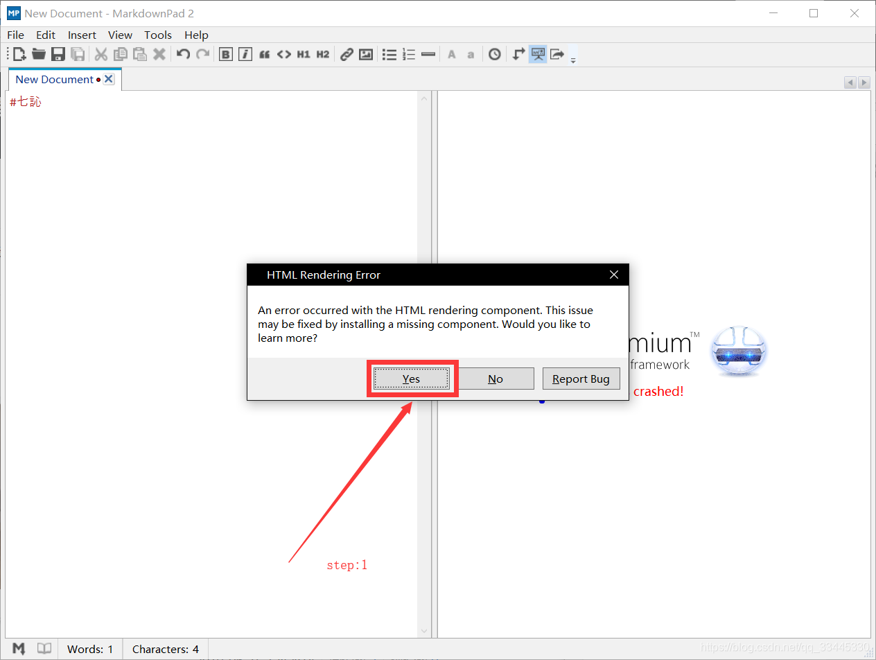The height and width of the screenshot is (660, 876).
Task: Apply Heading 2 with the H2 icon
Action: [x=323, y=54]
